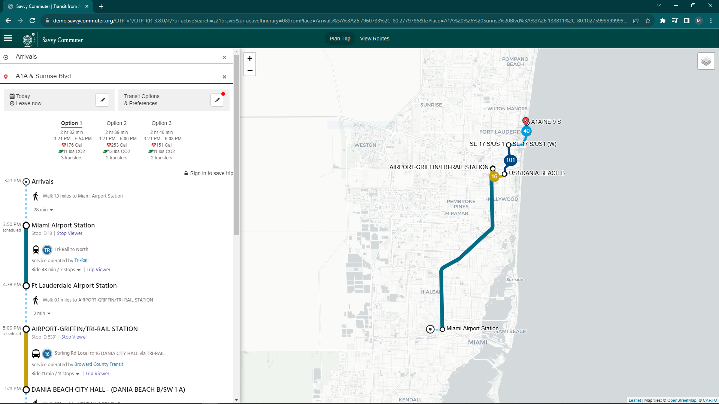Switch to View Routes tab
Image resolution: width=719 pixels, height=404 pixels.
(x=374, y=39)
